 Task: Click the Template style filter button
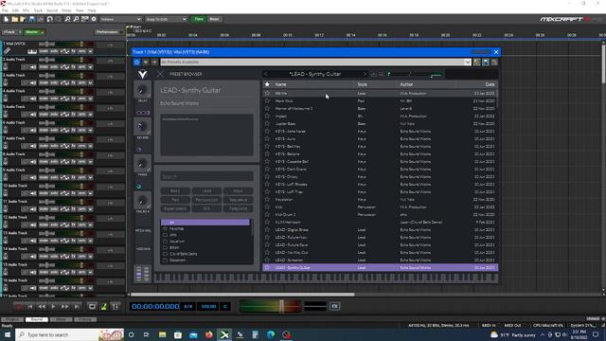click(238, 208)
